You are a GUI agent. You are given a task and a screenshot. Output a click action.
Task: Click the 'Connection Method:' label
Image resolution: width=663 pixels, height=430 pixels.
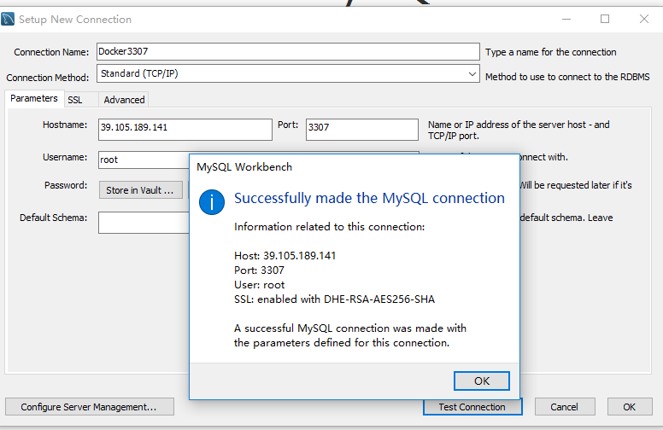click(x=47, y=78)
